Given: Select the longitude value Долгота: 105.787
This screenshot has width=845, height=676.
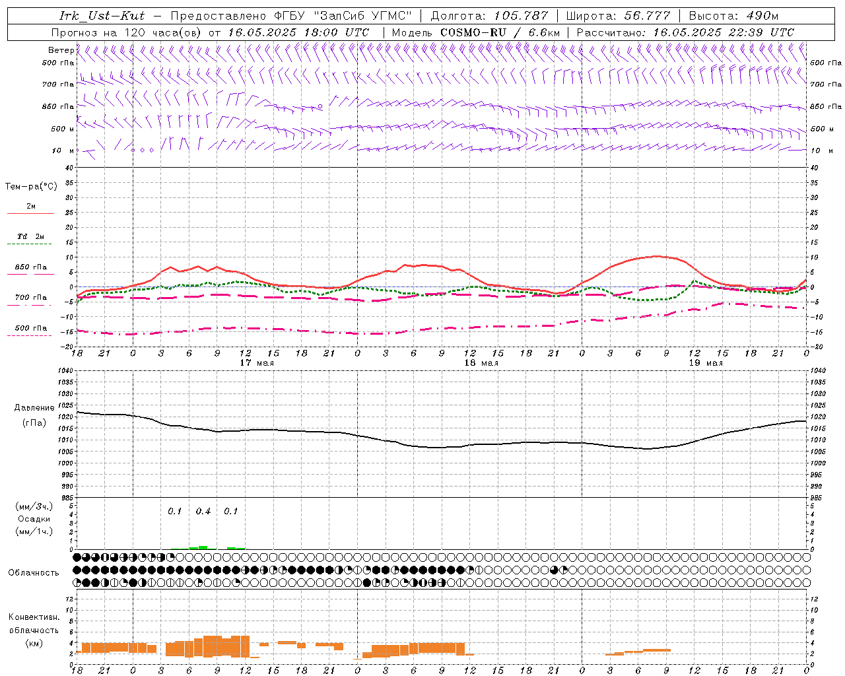Looking at the screenshot, I should pos(489,16).
